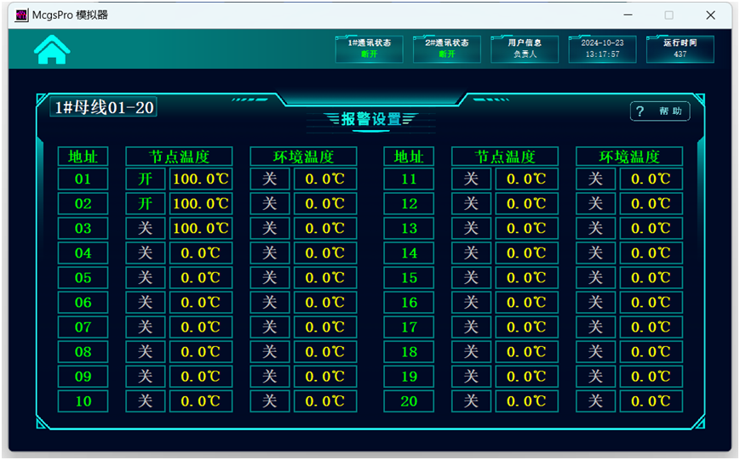Toggle ambient temperature alarm for address 10

[x=269, y=401]
